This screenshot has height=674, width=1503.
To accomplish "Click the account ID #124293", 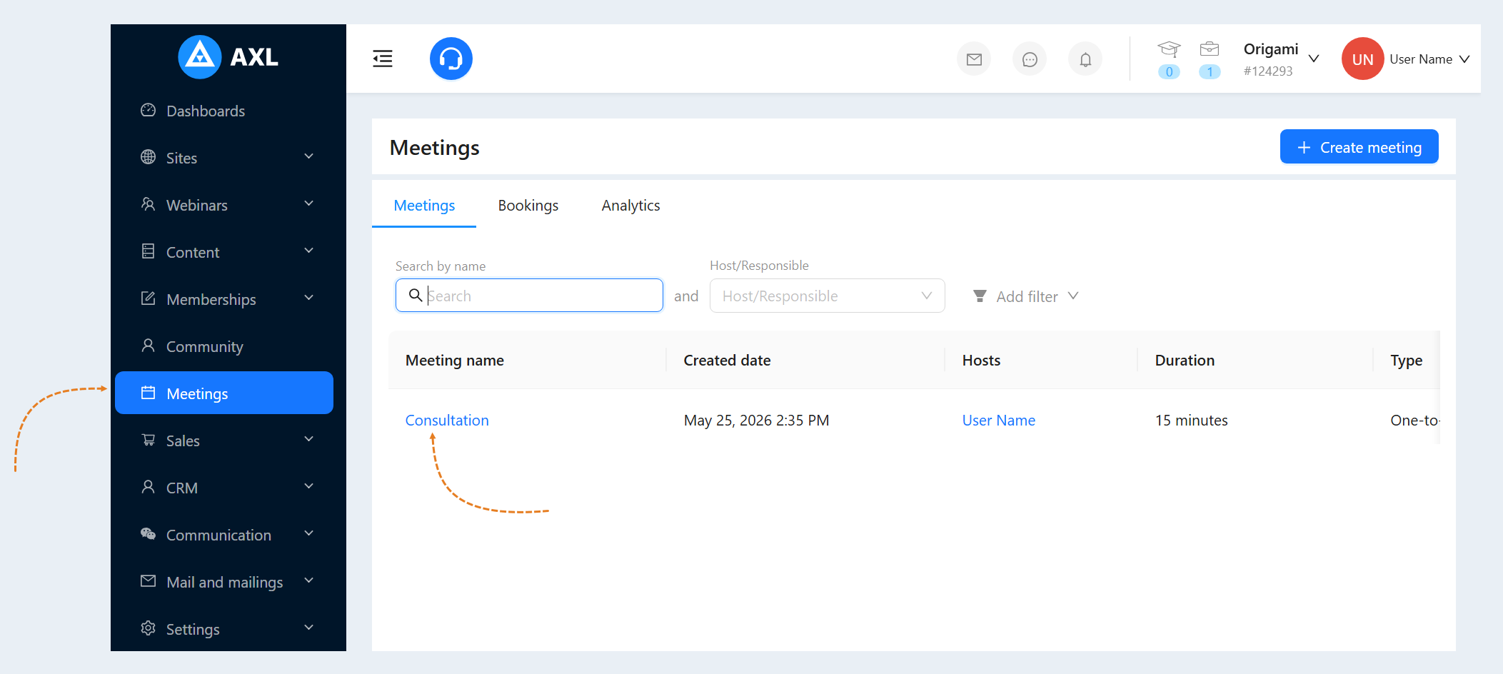I will pyautogui.click(x=1268, y=71).
